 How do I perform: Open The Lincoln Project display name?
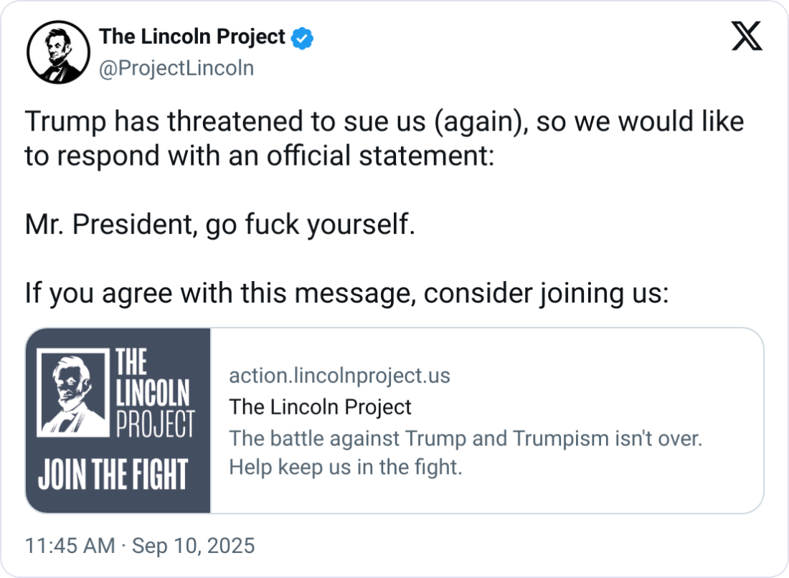coord(192,37)
